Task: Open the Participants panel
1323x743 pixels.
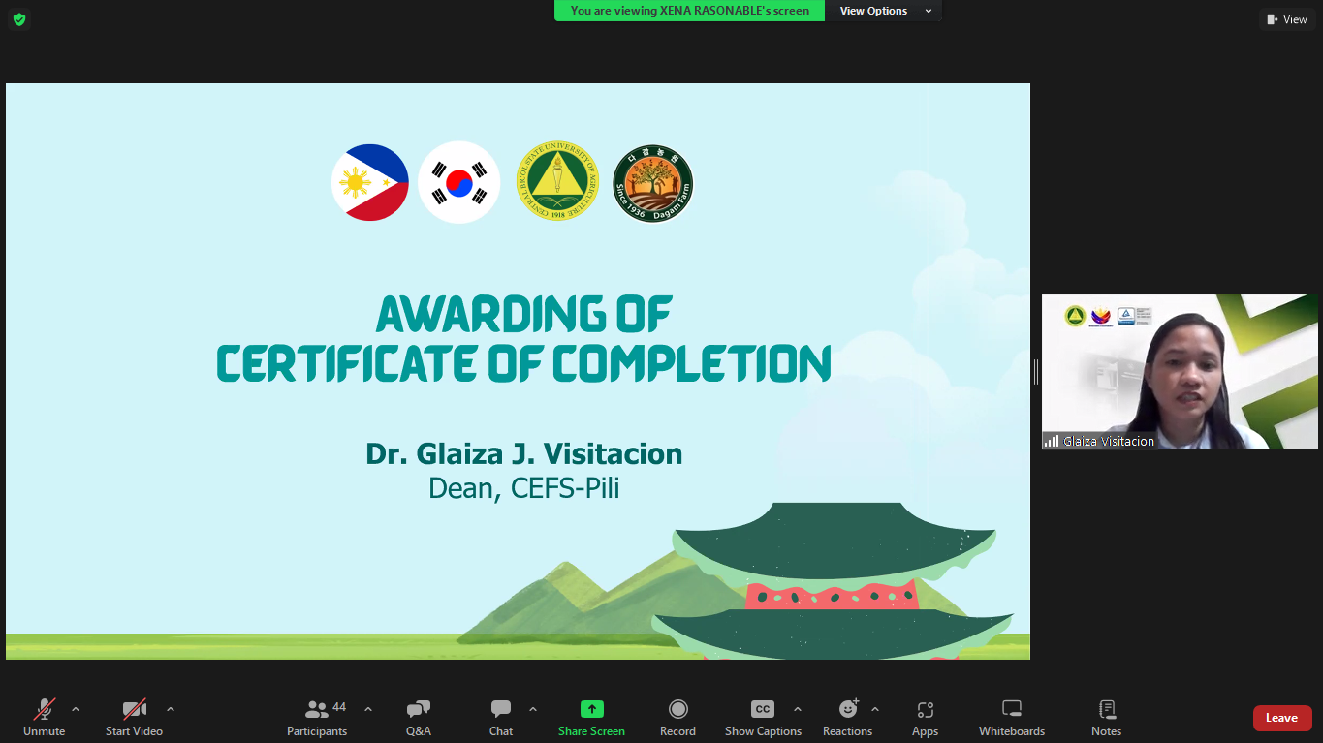Action: coord(317,718)
